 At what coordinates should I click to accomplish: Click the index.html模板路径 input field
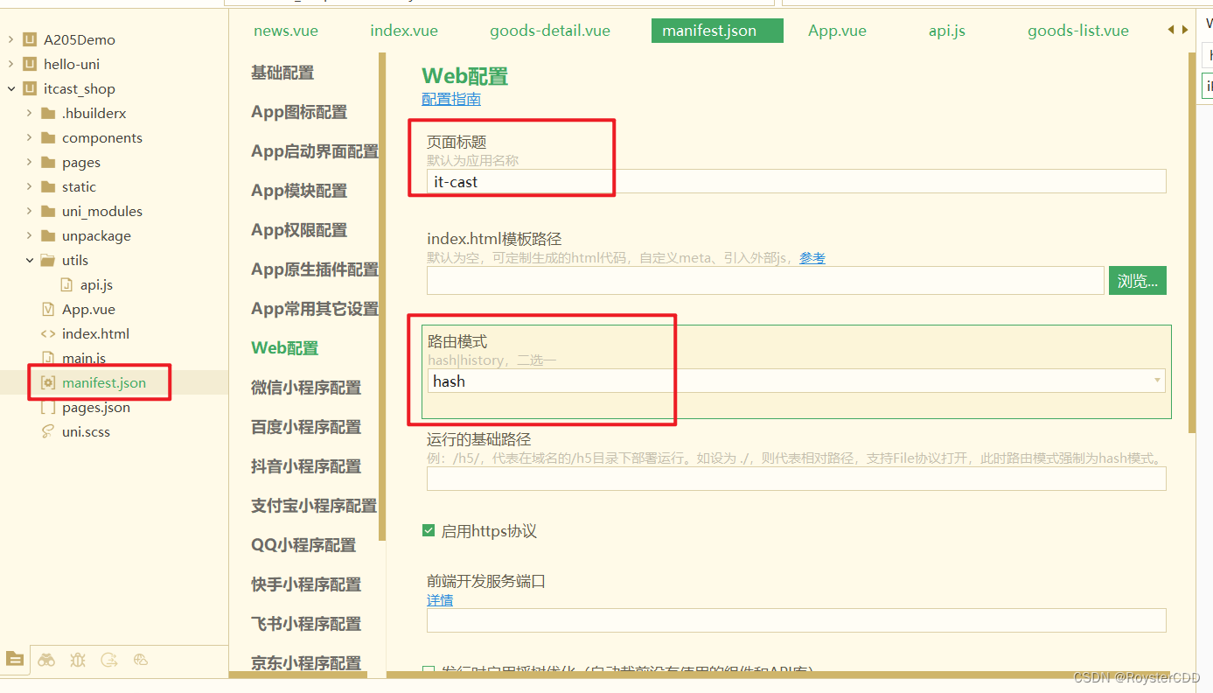point(765,281)
